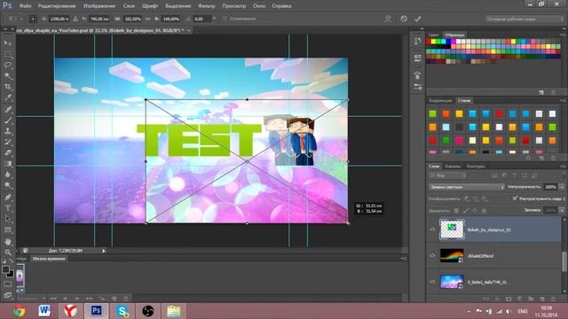Switch to the Контуры tab
Image resolution: width=568 pixels, height=319 pixels.
(476, 167)
